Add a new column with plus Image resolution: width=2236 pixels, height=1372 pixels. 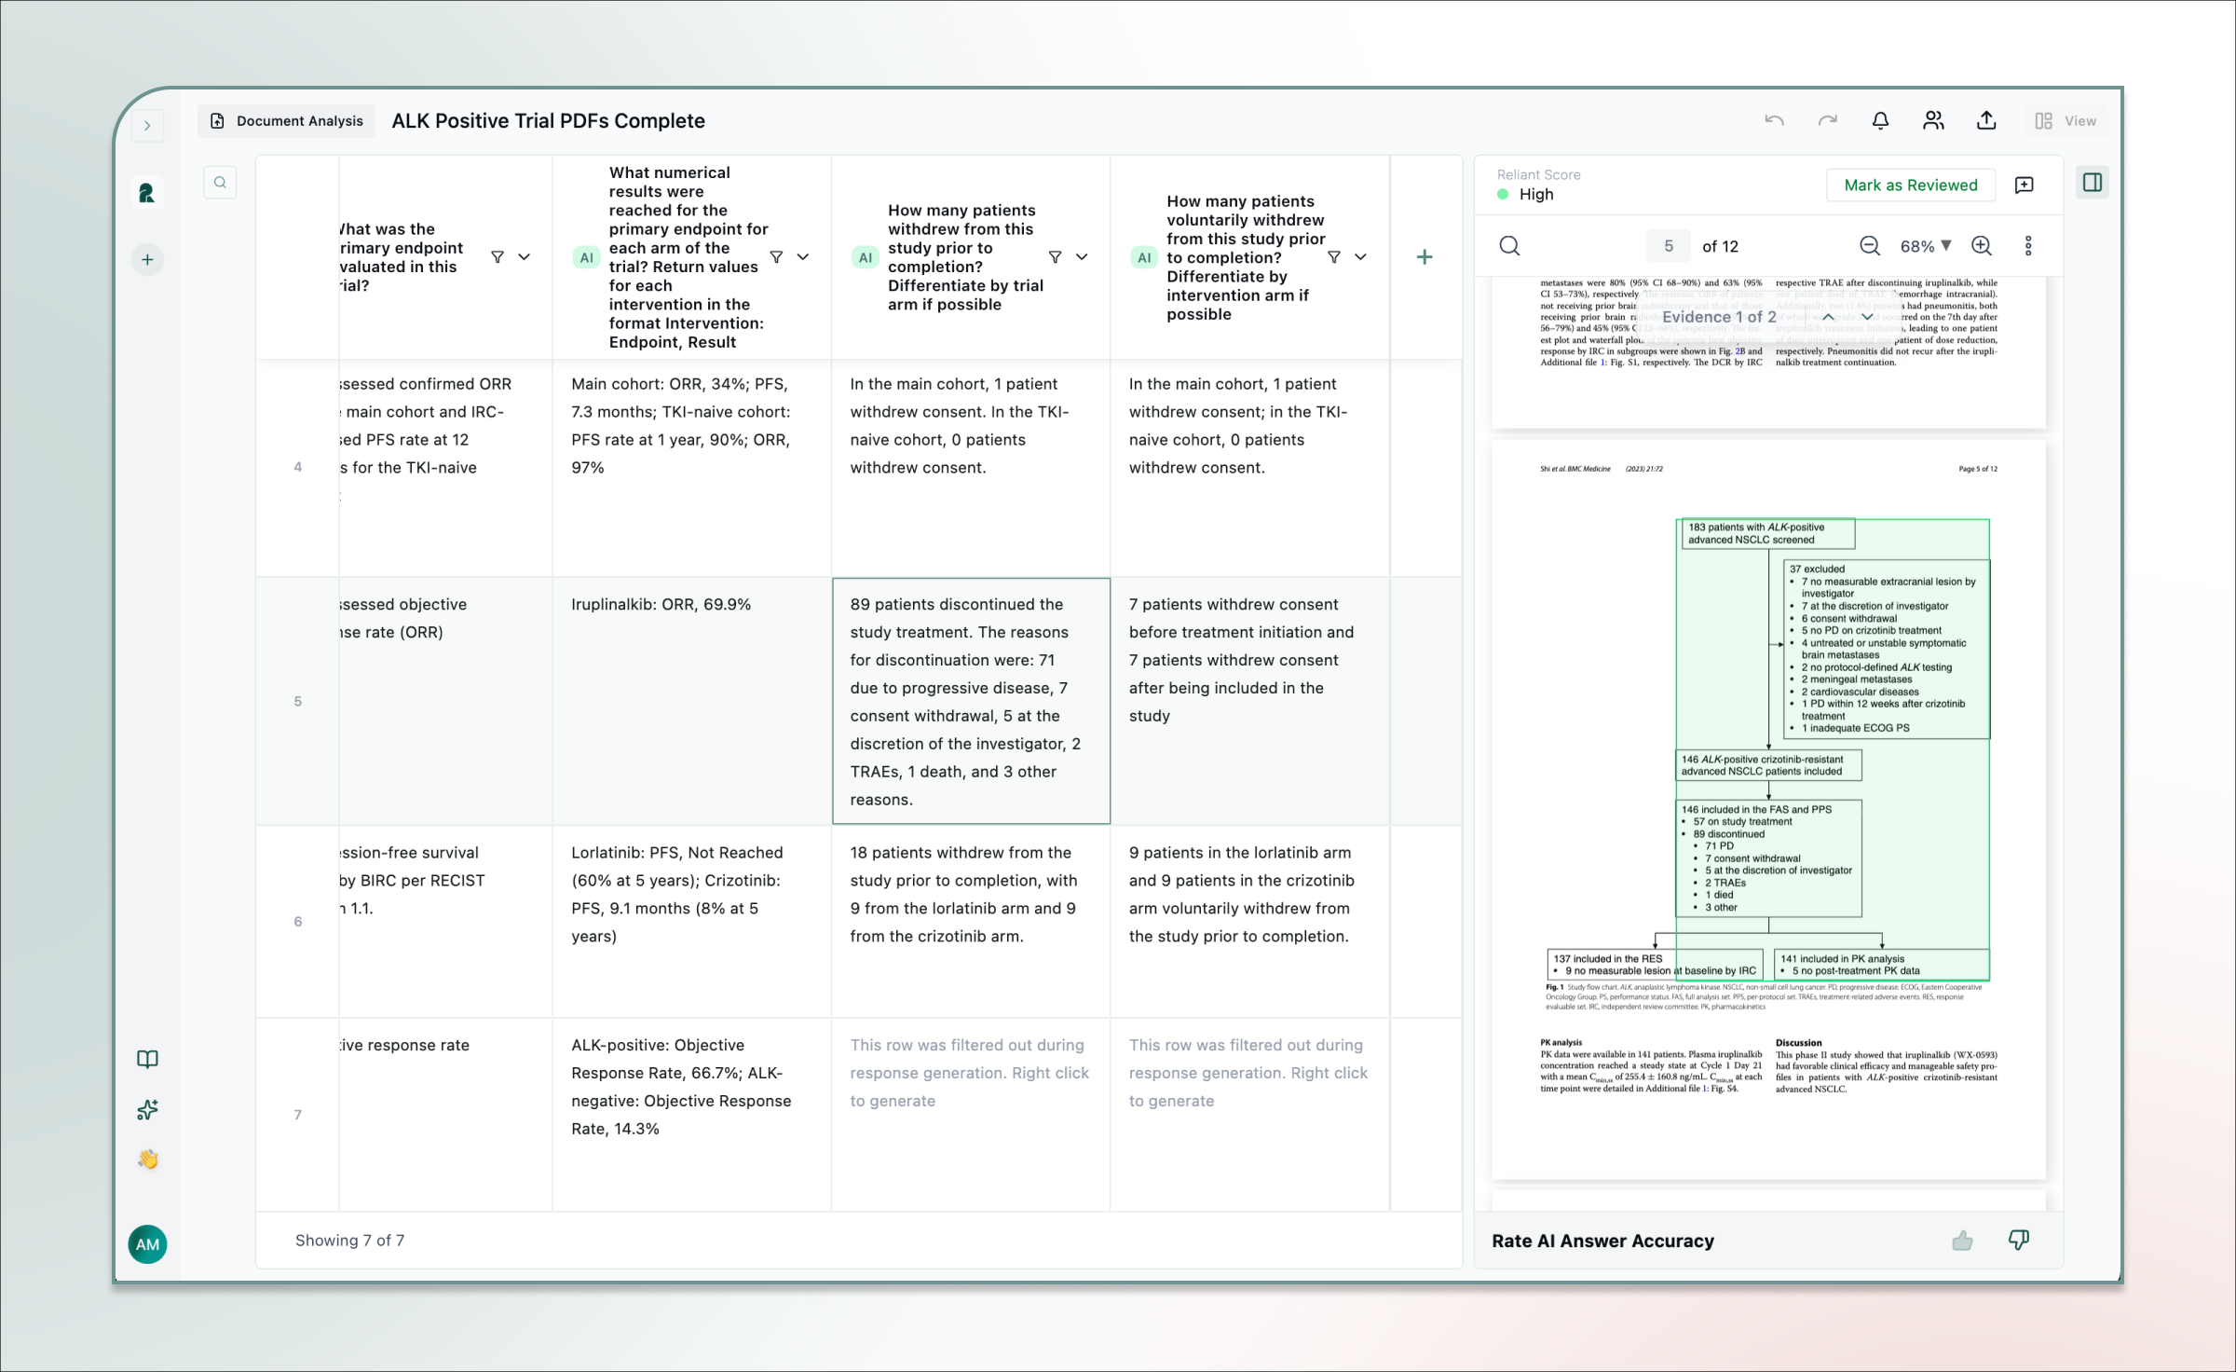tap(1425, 257)
